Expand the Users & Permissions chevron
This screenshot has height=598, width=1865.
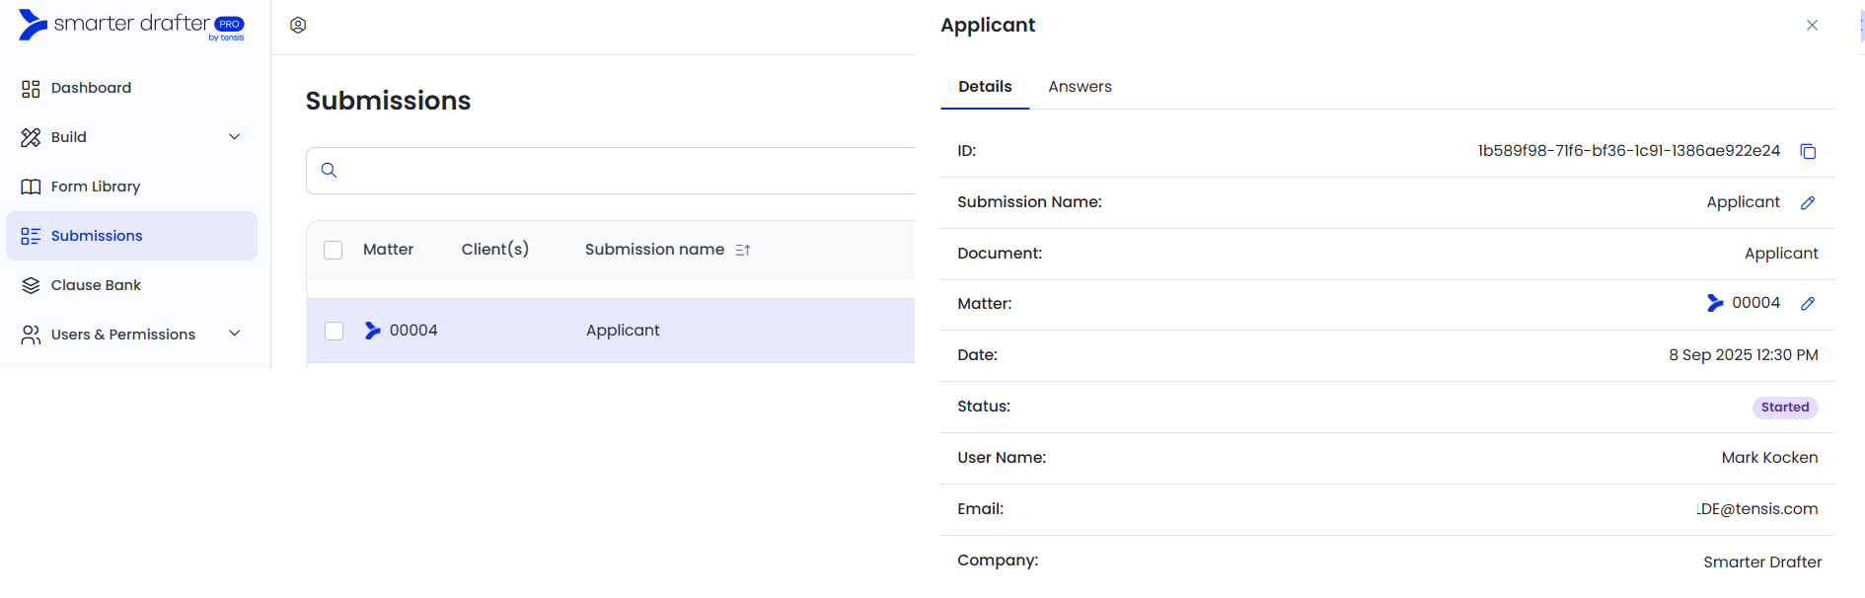pos(234,335)
